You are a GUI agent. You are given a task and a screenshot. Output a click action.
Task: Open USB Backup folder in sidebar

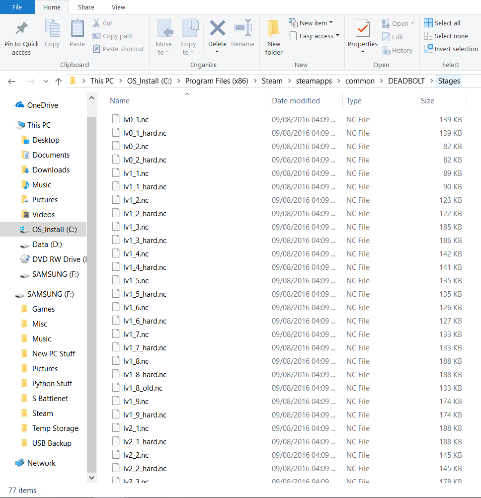click(46, 443)
